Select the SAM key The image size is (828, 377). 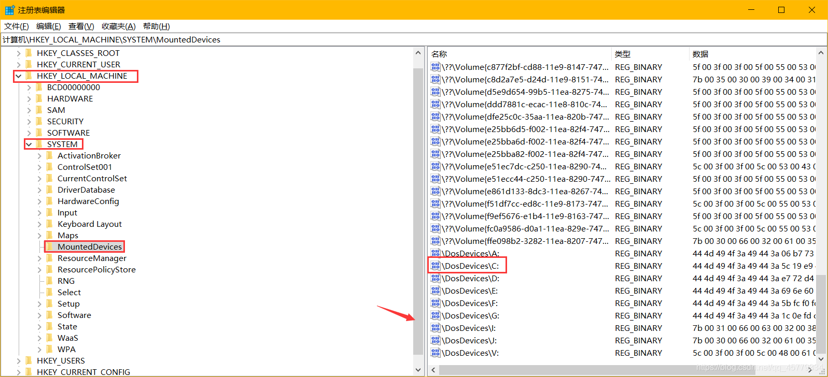click(x=56, y=110)
